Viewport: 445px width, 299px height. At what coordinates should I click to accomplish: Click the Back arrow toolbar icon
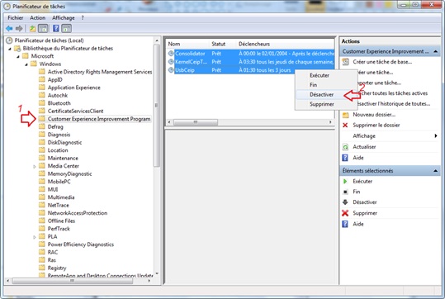pyautogui.click(x=9, y=28)
